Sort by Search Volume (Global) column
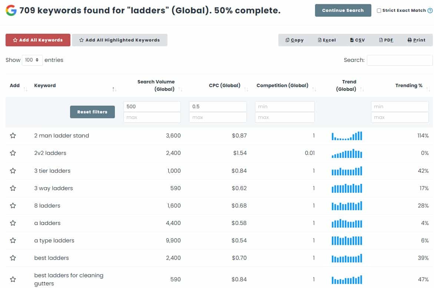The height and width of the screenshot is (288, 434). pyautogui.click(x=156, y=85)
